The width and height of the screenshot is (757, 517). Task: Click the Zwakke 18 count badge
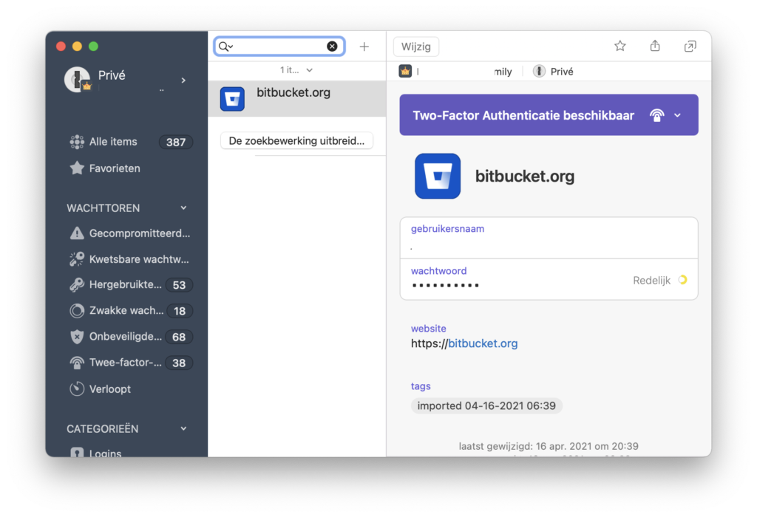(x=180, y=311)
